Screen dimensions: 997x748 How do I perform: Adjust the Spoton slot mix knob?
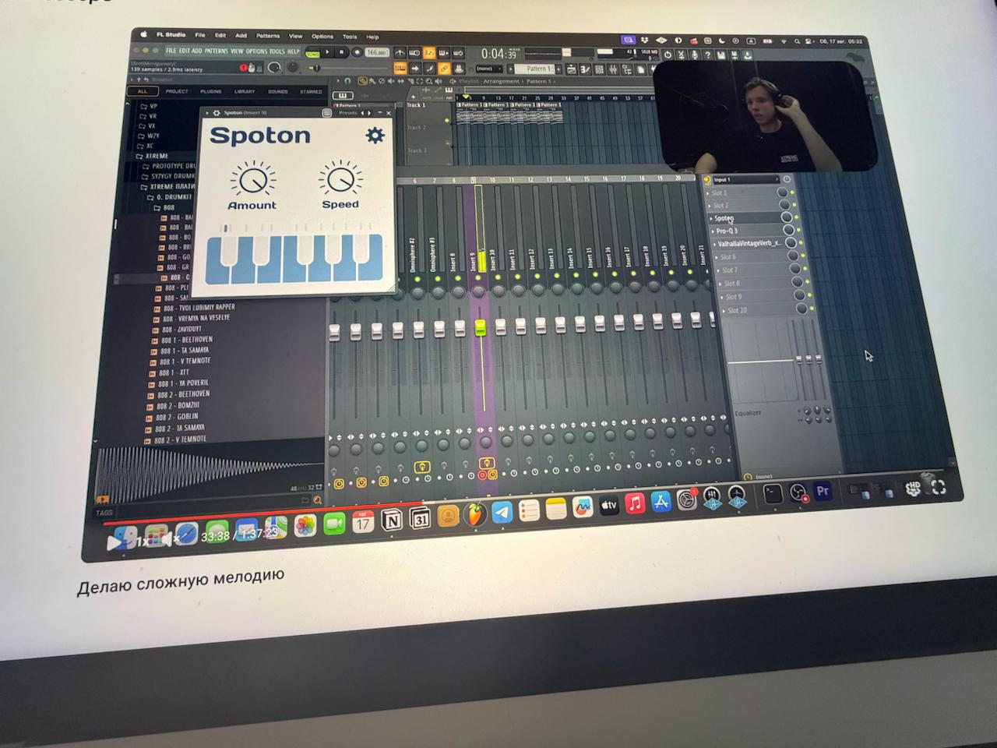[x=787, y=217]
